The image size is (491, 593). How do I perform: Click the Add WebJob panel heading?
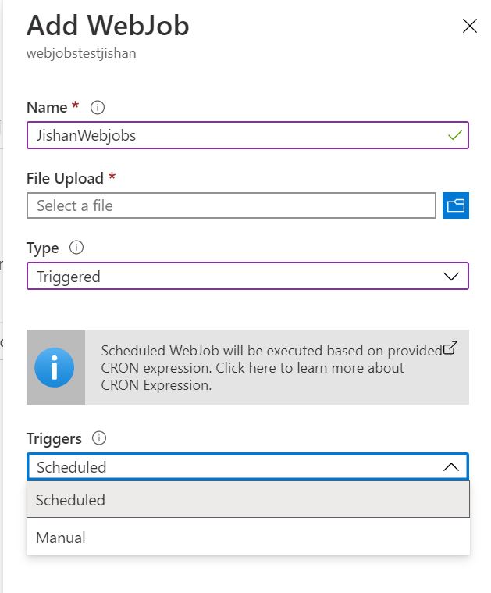[x=108, y=25]
